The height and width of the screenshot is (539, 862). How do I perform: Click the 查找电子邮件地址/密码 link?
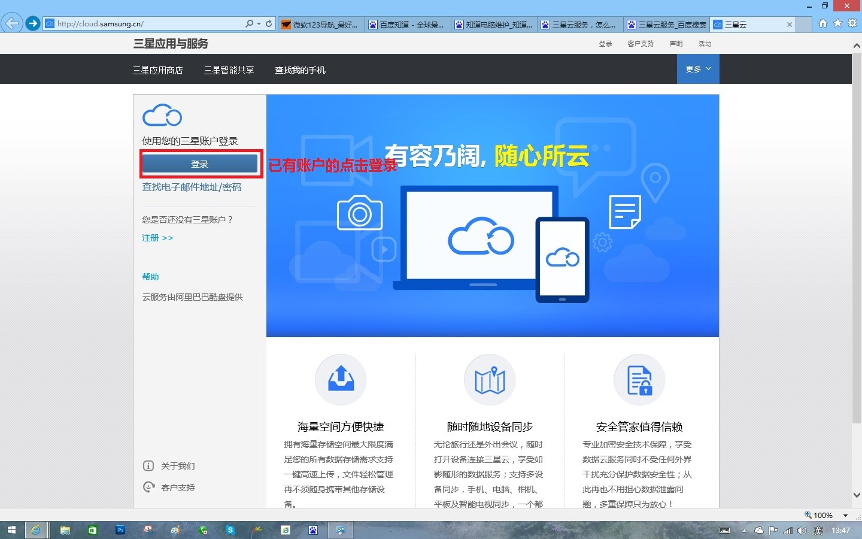click(192, 187)
